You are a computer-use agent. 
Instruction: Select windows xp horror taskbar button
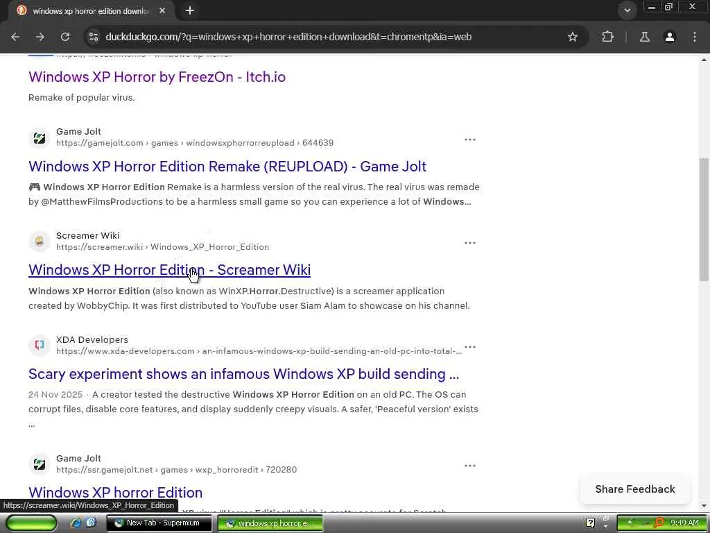pos(270,523)
